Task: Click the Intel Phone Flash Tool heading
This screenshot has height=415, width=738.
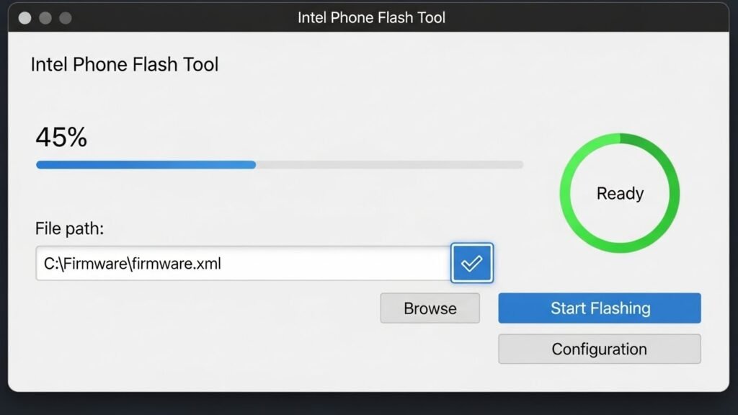Action: click(x=124, y=64)
